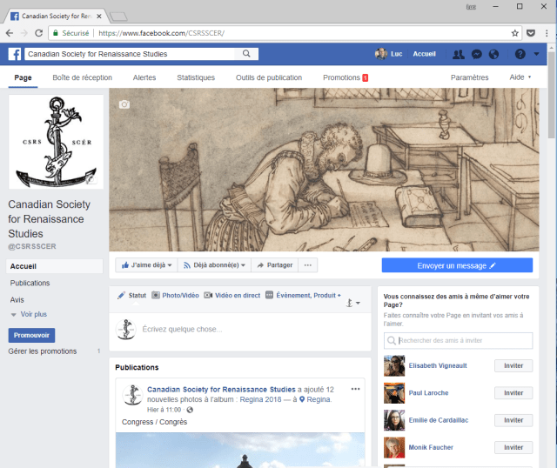Click the Facebook logo home icon

(15, 54)
